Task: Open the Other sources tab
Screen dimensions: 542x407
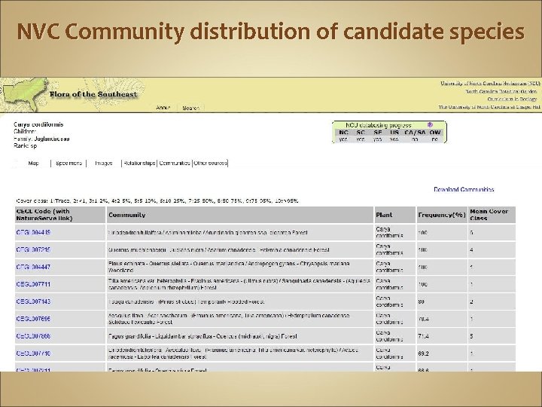Action: point(210,163)
